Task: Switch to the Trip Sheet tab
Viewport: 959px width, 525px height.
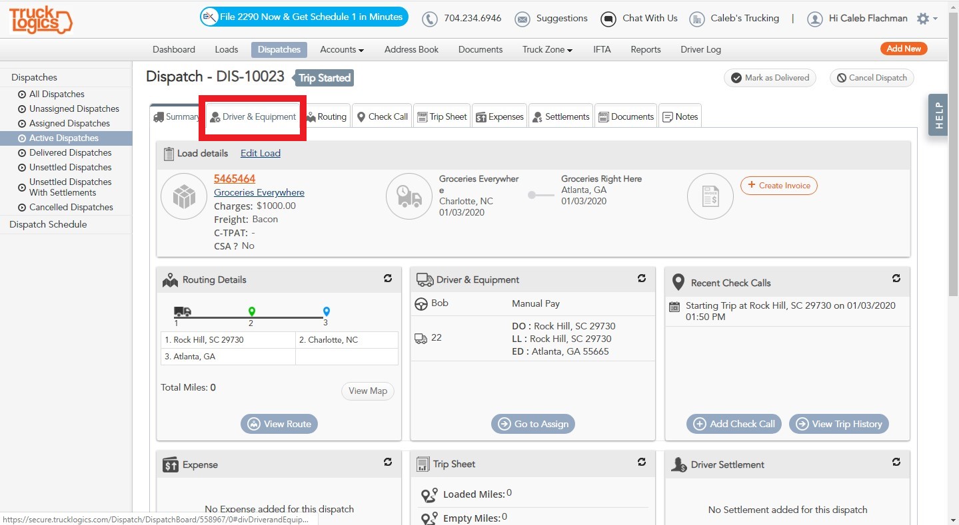Action: coord(442,116)
